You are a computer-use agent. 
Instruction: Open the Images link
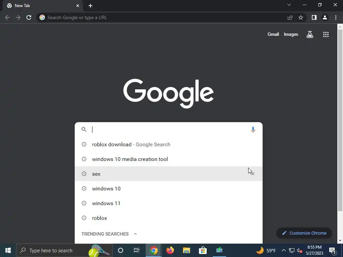[291, 34]
